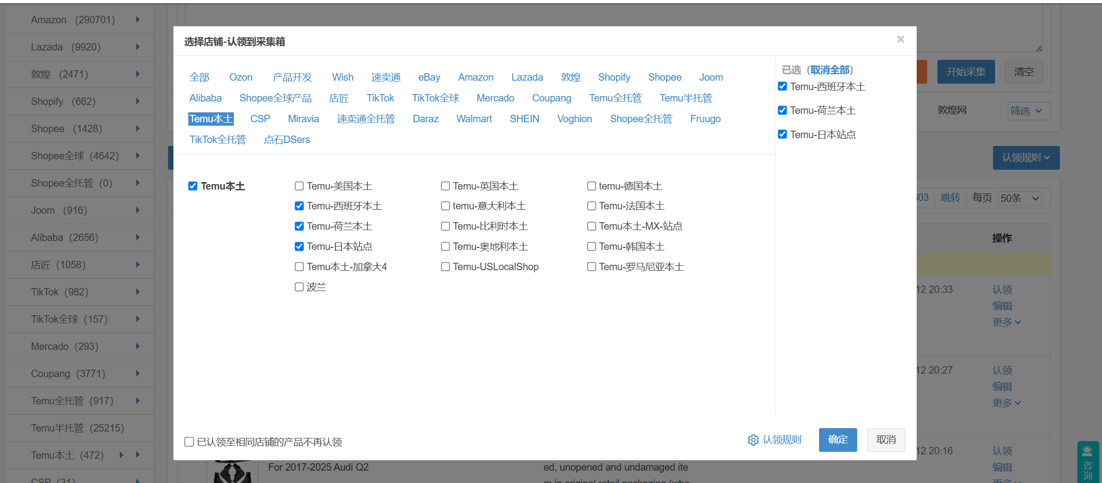1102x483 pixels.
Task: Uncheck the Temu本土 group checkbox
Action: click(x=193, y=186)
